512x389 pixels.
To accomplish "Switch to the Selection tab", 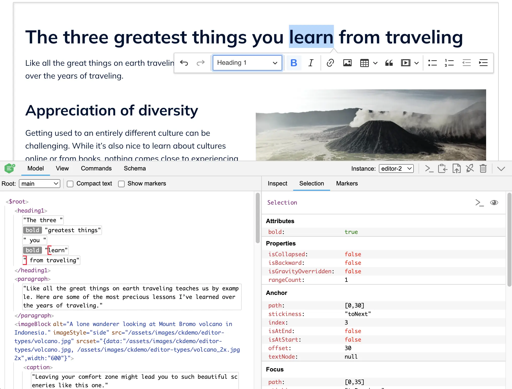I will click(312, 183).
